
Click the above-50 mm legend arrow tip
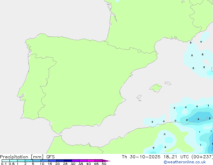click(x=106, y=161)
